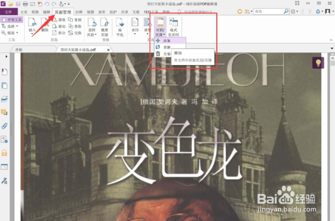The height and width of the screenshot is (221, 335).
Task: Click the purple lightbulb tips icon
Action: 318,63
